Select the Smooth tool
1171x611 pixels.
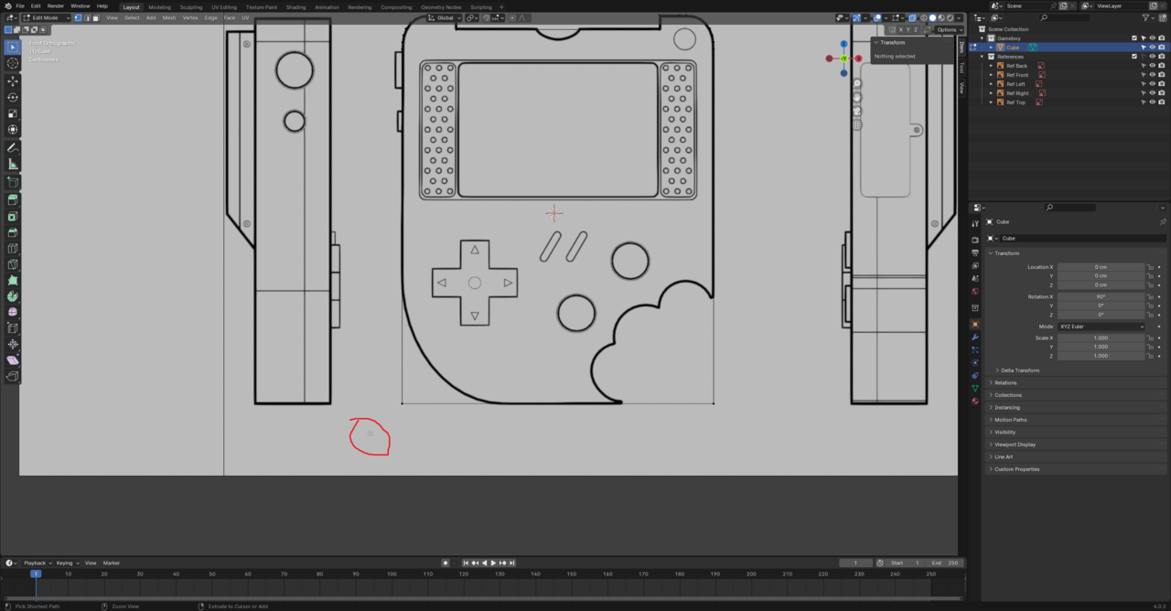pyautogui.click(x=13, y=312)
